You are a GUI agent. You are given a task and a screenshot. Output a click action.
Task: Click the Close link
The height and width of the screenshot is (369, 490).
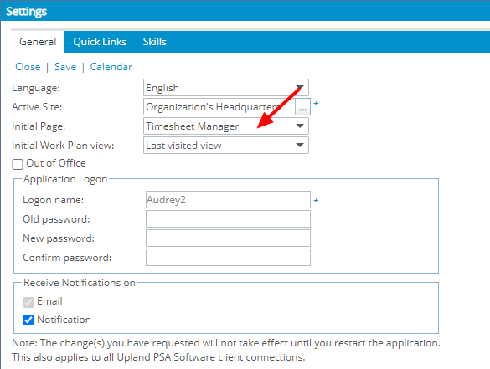click(x=28, y=67)
